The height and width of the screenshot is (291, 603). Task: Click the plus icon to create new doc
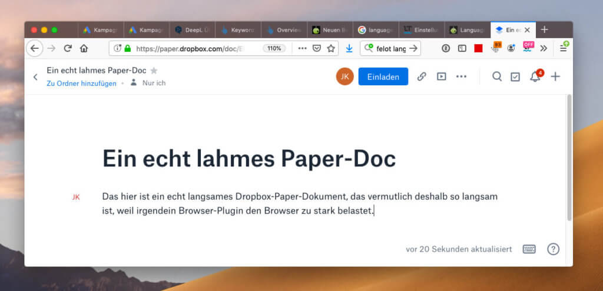(x=555, y=76)
